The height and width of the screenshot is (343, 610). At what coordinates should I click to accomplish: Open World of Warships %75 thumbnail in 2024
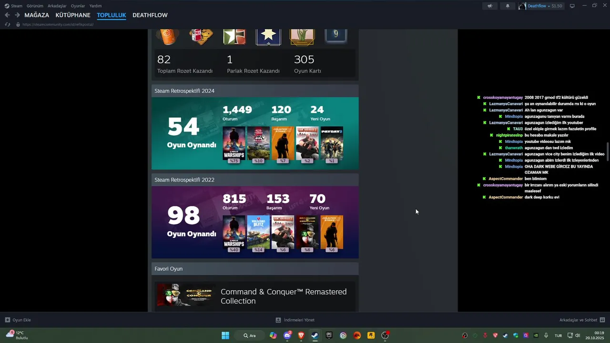tap(234, 143)
